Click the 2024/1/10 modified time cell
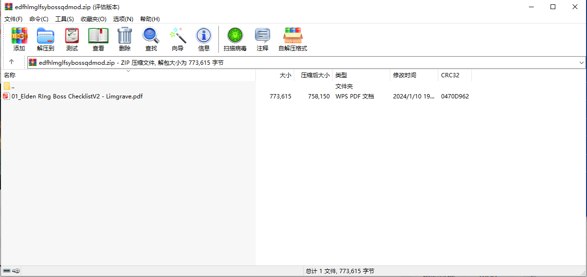This screenshot has width=587, height=277. coord(414,96)
